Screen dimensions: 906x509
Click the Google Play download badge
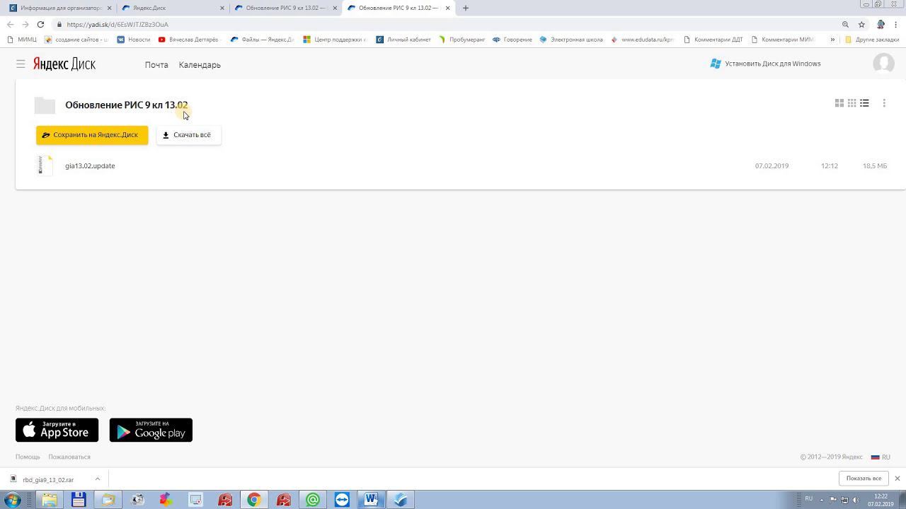tap(151, 430)
